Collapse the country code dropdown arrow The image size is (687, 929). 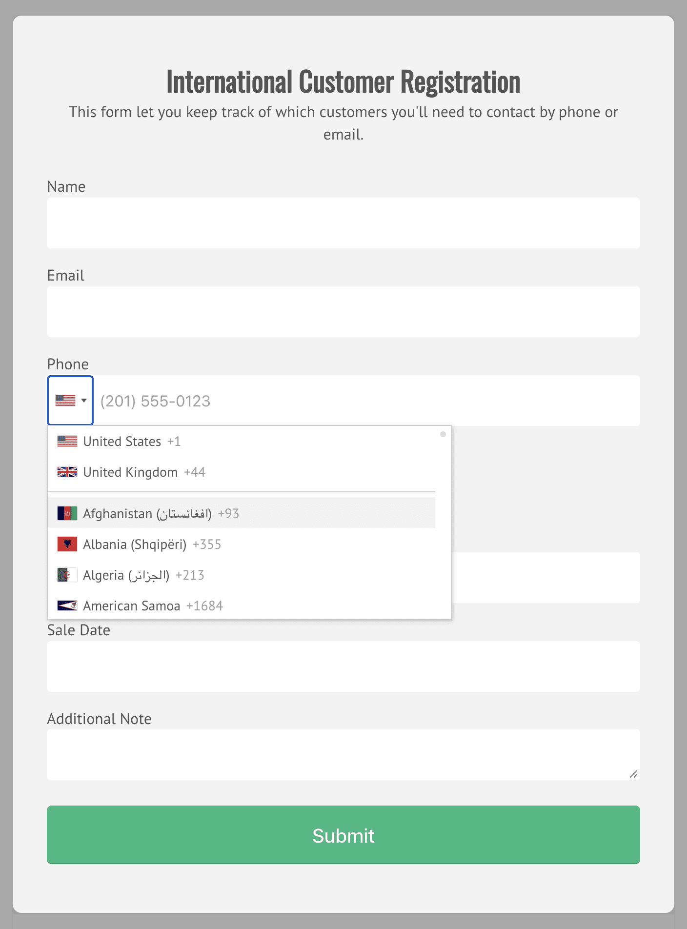84,401
